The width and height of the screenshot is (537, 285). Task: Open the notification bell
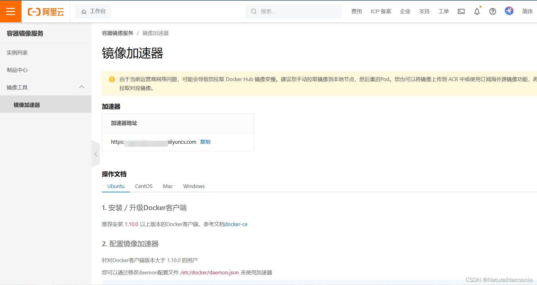click(477, 11)
